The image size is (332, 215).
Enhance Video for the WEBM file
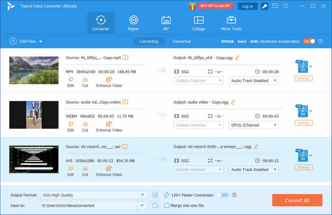click(109, 126)
